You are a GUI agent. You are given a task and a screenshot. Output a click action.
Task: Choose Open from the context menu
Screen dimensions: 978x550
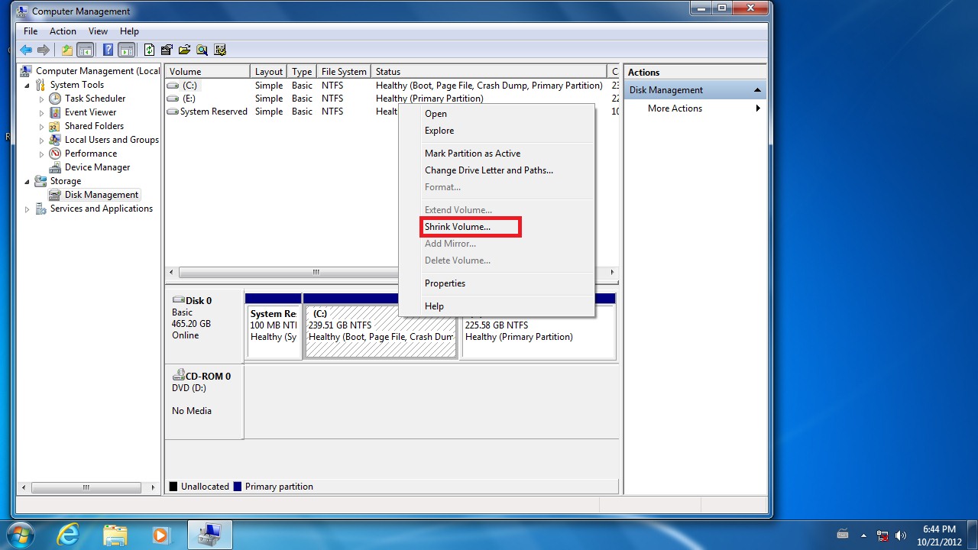(x=497, y=114)
